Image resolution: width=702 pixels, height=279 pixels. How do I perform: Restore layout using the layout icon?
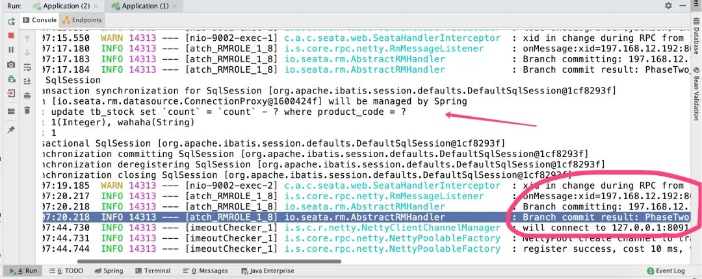(11, 112)
